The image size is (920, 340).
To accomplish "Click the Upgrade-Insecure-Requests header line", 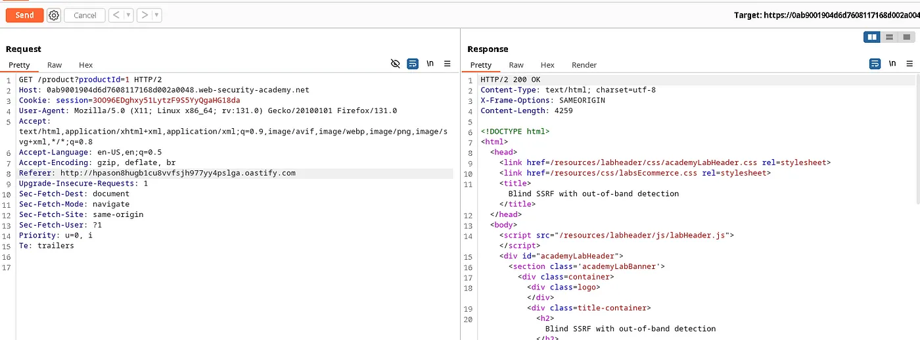I will pyautogui.click(x=83, y=183).
